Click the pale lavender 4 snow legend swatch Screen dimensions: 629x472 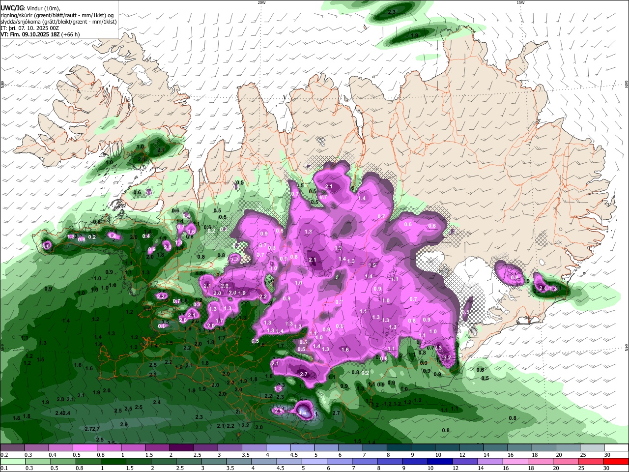coord(278,447)
